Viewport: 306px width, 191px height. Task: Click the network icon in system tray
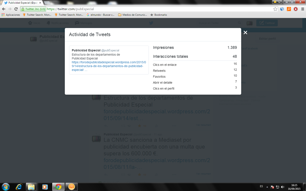pos(277,187)
